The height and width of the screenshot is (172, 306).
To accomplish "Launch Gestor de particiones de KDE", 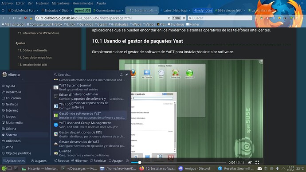I will pyautogui.click(x=90, y=134).
